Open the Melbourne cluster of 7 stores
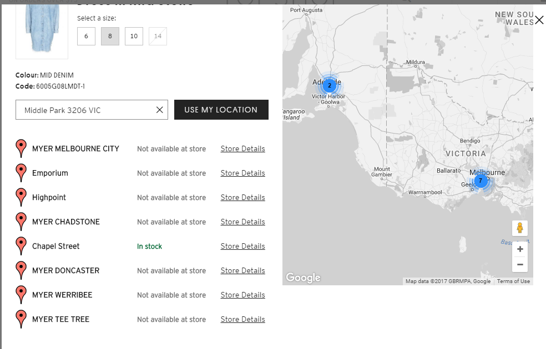The width and height of the screenshot is (546, 349). click(x=481, y=181)
